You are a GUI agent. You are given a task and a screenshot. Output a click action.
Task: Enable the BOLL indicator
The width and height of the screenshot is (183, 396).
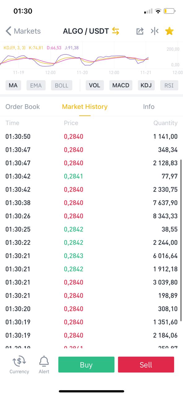(x=62, y=85)
